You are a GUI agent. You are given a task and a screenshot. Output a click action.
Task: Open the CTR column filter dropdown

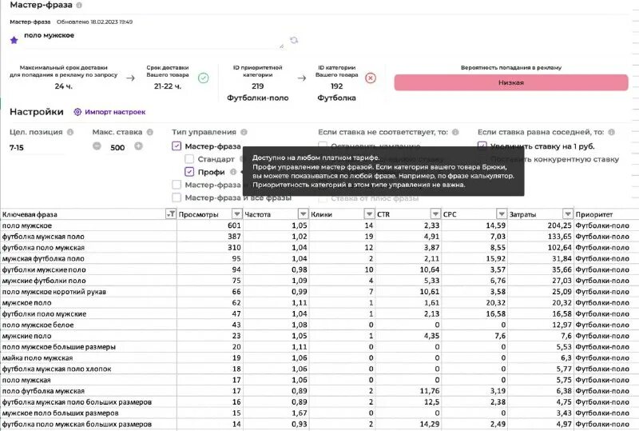coord(435,214)
